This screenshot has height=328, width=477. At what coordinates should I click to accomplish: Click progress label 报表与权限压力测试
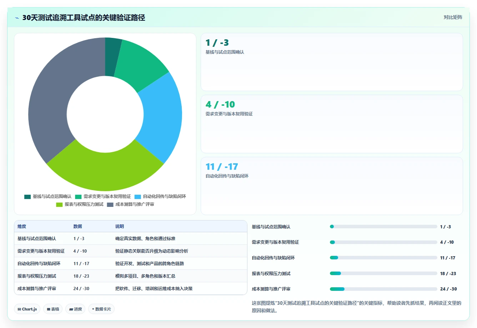(x=271, y=274)
